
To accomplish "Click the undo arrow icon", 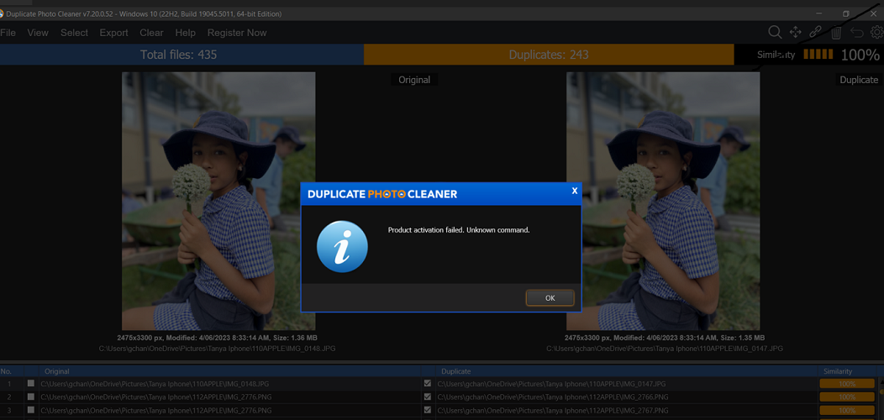I will [x=856, y=33].
